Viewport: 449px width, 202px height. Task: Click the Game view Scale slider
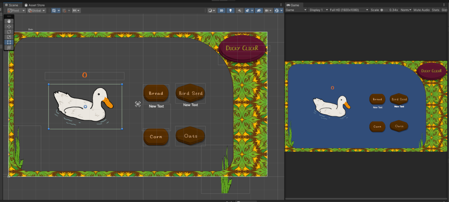[x=384, y=10]
